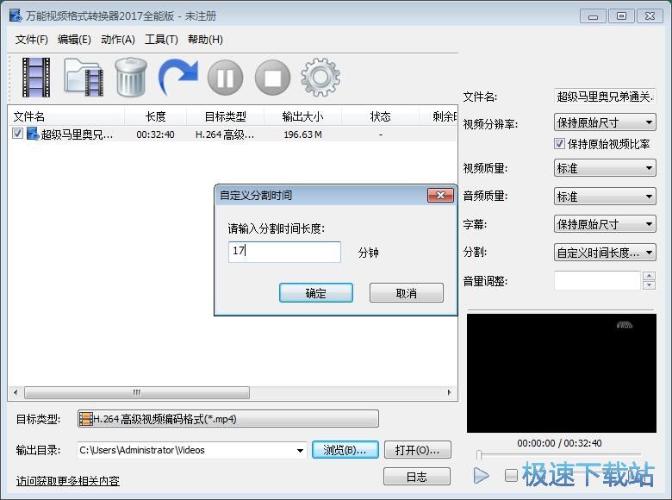Click the 文件名 text field
Screen dimensions: 672x500
point(605,97)
